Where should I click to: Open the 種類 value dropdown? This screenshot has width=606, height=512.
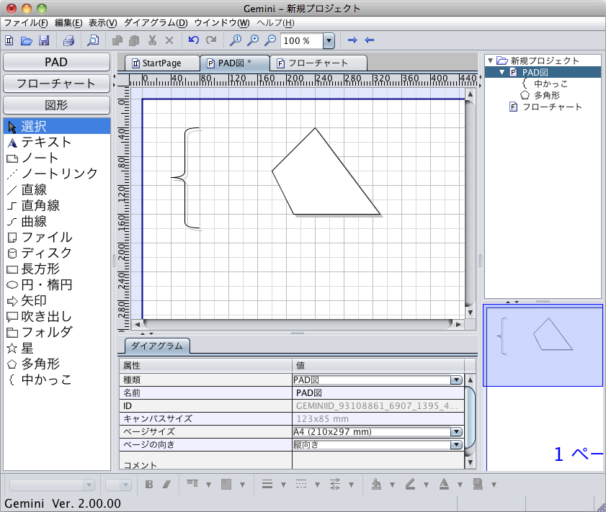pyautogui.click(x=456, y=380)
